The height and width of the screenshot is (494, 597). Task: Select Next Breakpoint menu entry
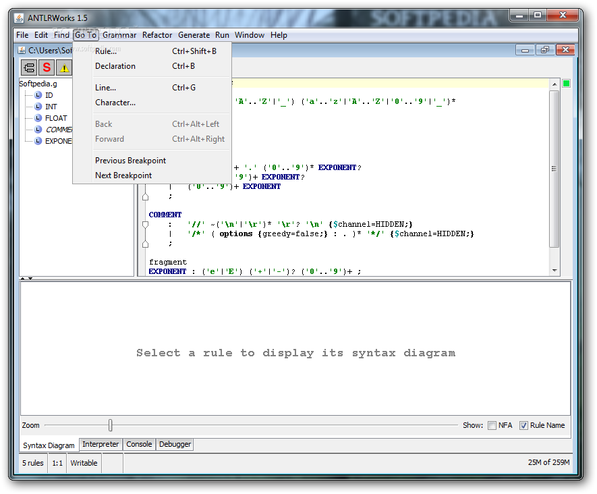152,175
